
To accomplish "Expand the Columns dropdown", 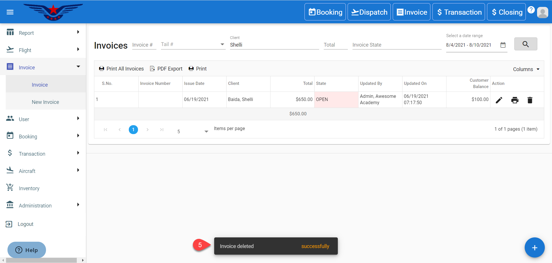I will [526, 69].
